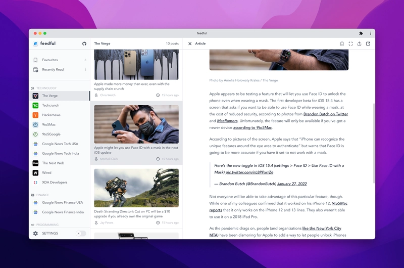Open the GitHub icon beside feedful logo
This screenshot has width=404, height=268.
pyautogui.click(x=84, y=43)
